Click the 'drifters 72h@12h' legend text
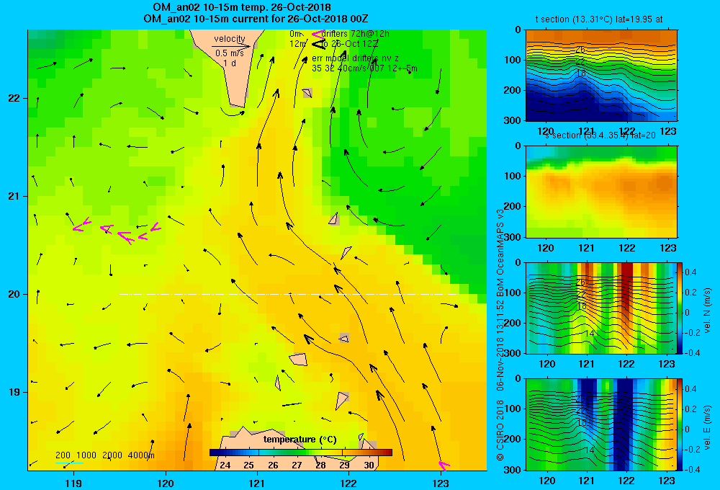This screenshot has height=490, width=720. tap(356, 34)
